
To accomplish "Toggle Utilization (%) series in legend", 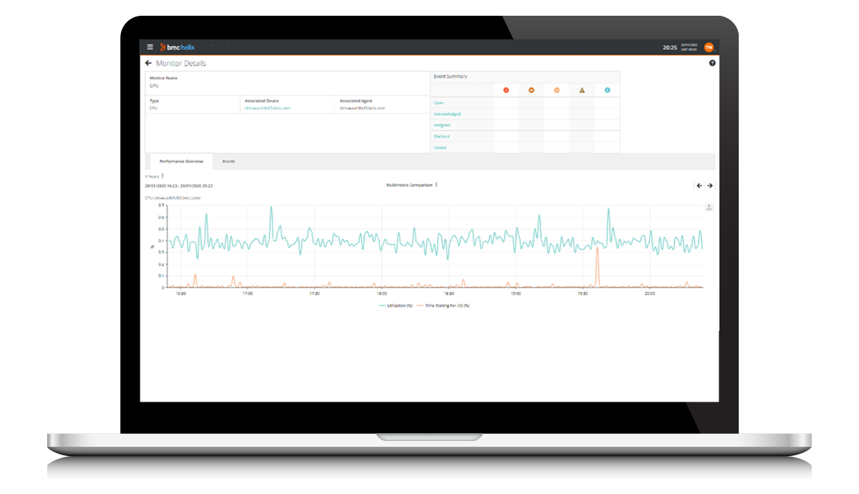I will 394,306.
